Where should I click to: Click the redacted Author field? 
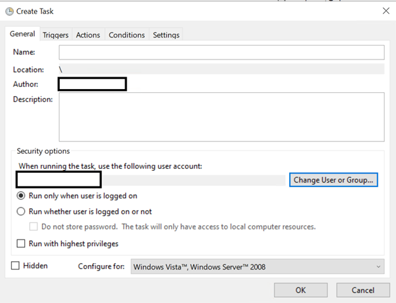(92, 84)
